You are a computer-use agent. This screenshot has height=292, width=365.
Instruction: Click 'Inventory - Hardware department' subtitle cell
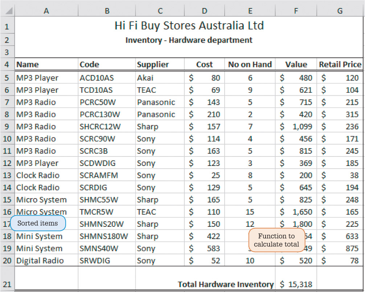coord(189,40)
